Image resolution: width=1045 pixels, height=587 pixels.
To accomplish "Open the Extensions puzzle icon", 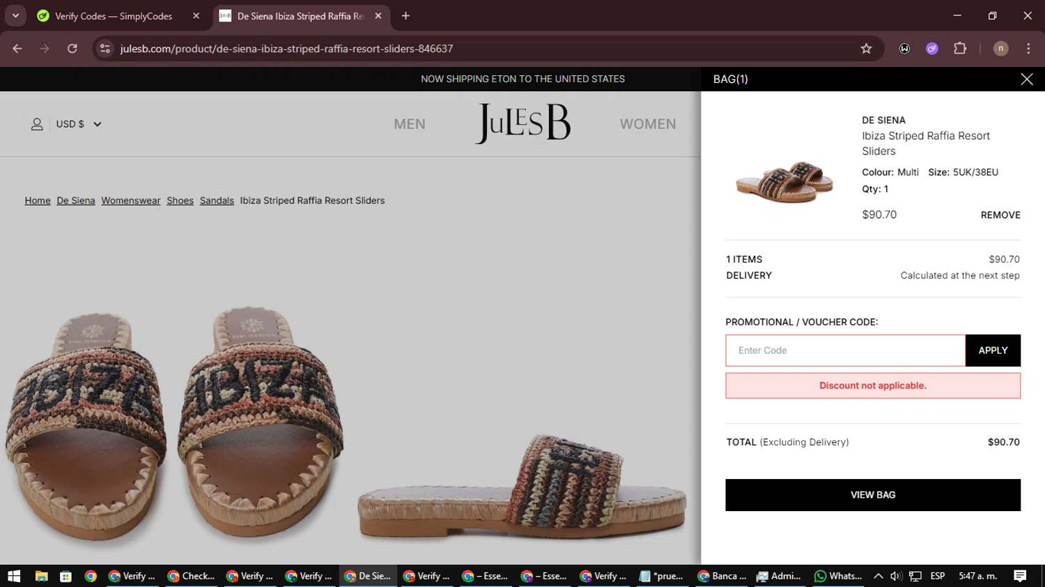I will [x=960, y=49].
